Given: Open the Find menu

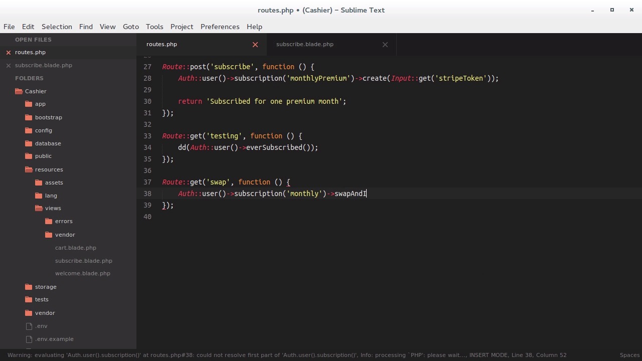Looking at the screenshot, I should (x=86, y=27).
